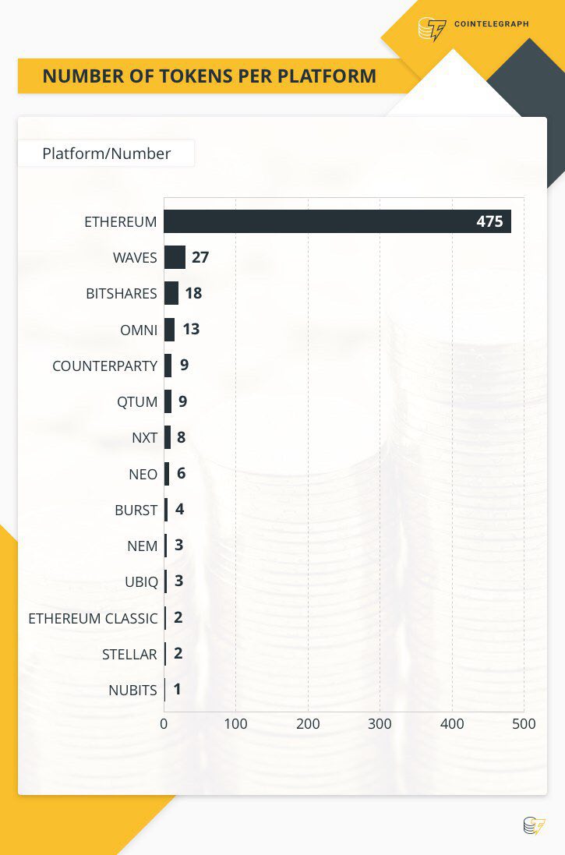Select the NEO platform label
Screen dimensions: 565x855
(x=143, y=475)
